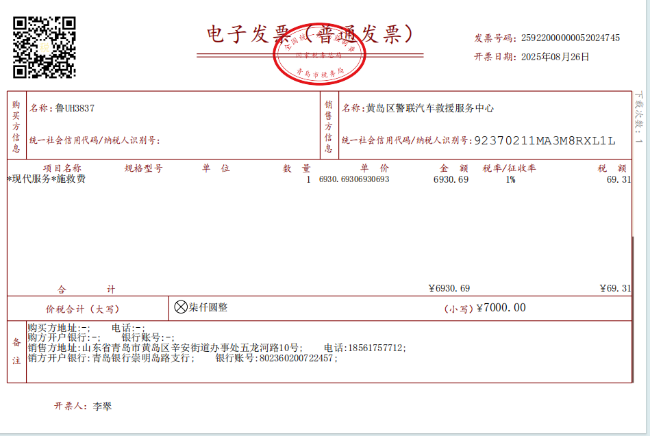Click the invoice title 电子发票（普通发票）
The width and height of the screenshot is (650, 436).
tap(310, 34)
